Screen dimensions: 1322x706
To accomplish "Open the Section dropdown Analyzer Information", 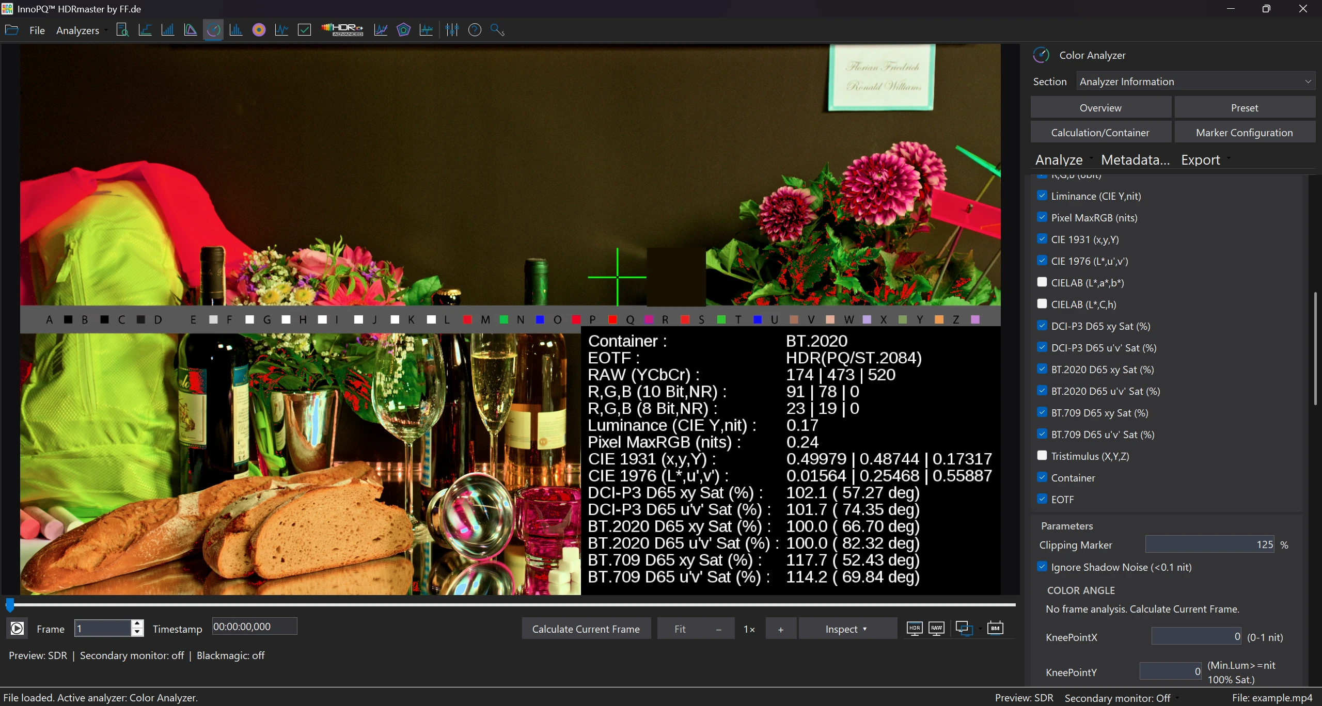I will [x=1195, y=81].
